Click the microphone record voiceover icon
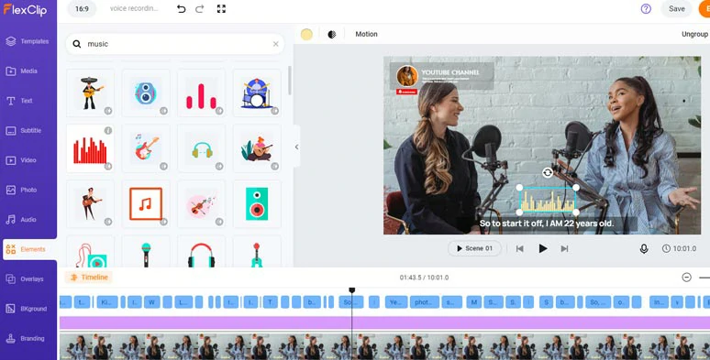Viewport: 710px width, 360px height. point(643,249)
